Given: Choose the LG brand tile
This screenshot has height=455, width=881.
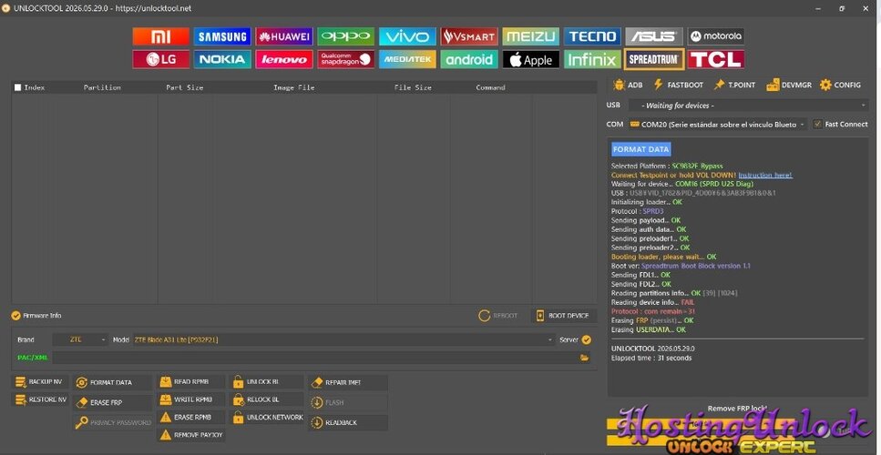Looking at the screenshot, I should tap(160, 59).
